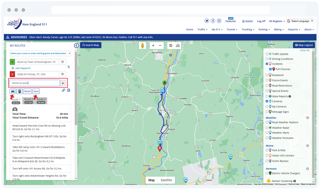Screen dimensions: 320x191
Task: Select the transit bus mode icon
Action: pyautogui.click(x=20, y=91)
